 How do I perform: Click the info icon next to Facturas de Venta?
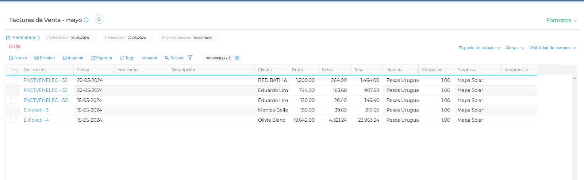(86, 20)
